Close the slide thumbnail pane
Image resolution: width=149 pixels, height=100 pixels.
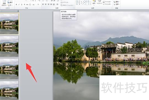[x=18, y=11]
